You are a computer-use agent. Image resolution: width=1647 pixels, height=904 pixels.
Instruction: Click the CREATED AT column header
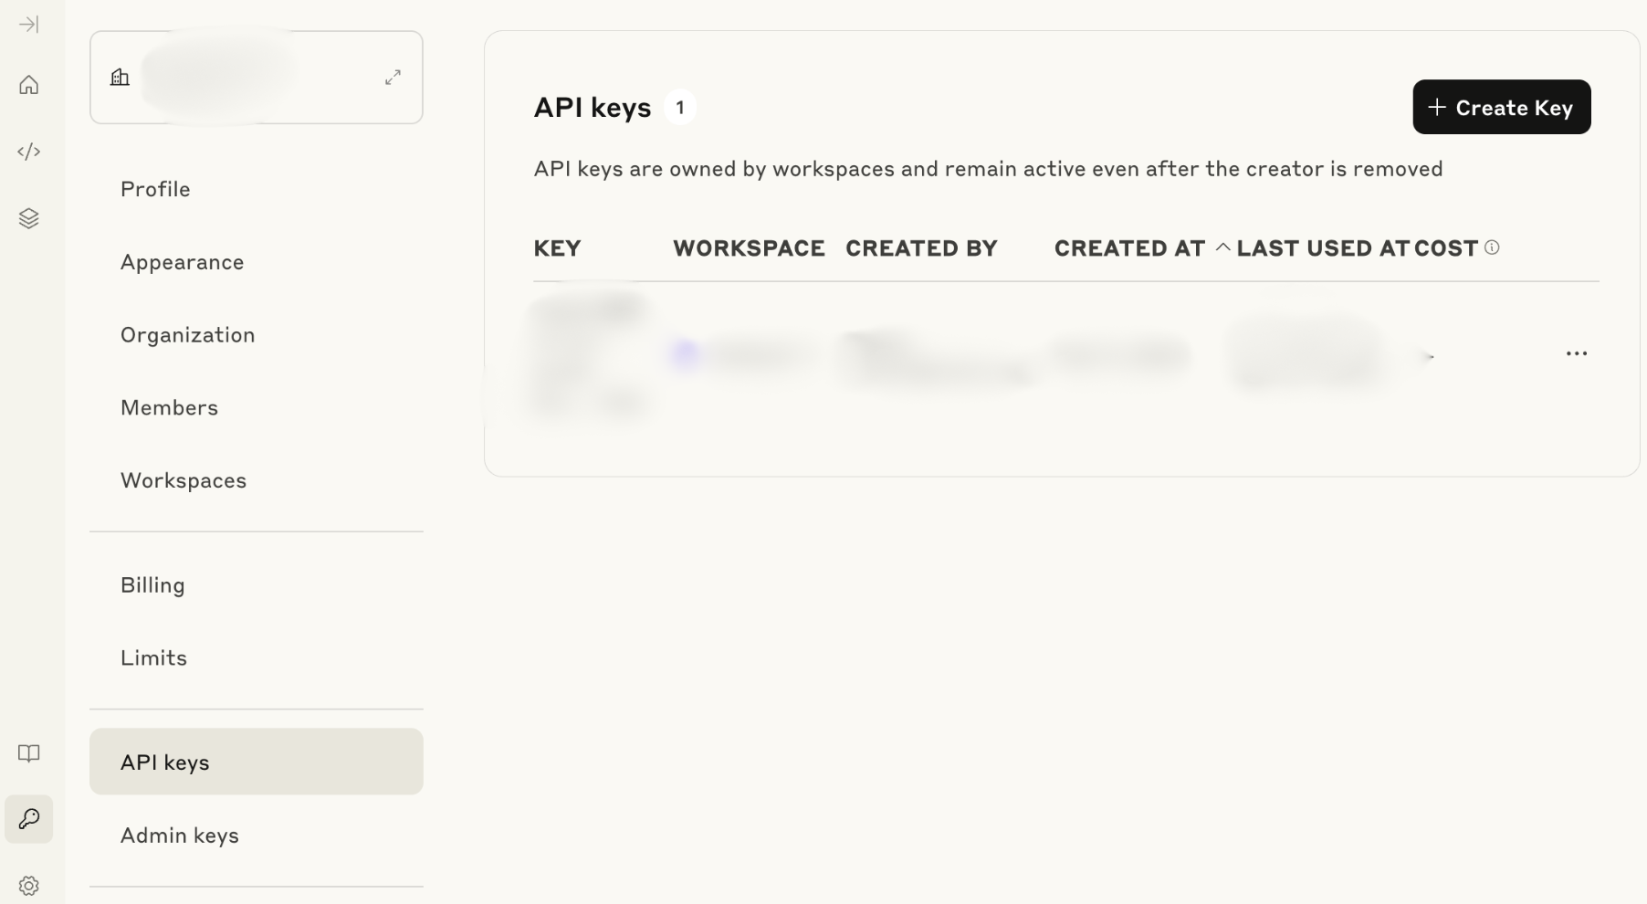click(x=1129, y=248)
